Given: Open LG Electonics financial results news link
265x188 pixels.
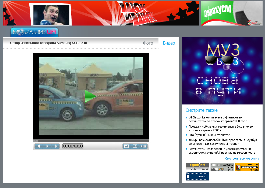Looking at the screenshot, I should click(218, 119).
